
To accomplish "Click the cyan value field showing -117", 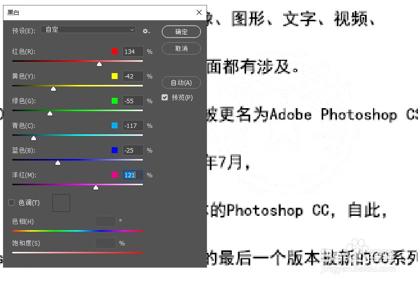I will (x=133, y=125).
